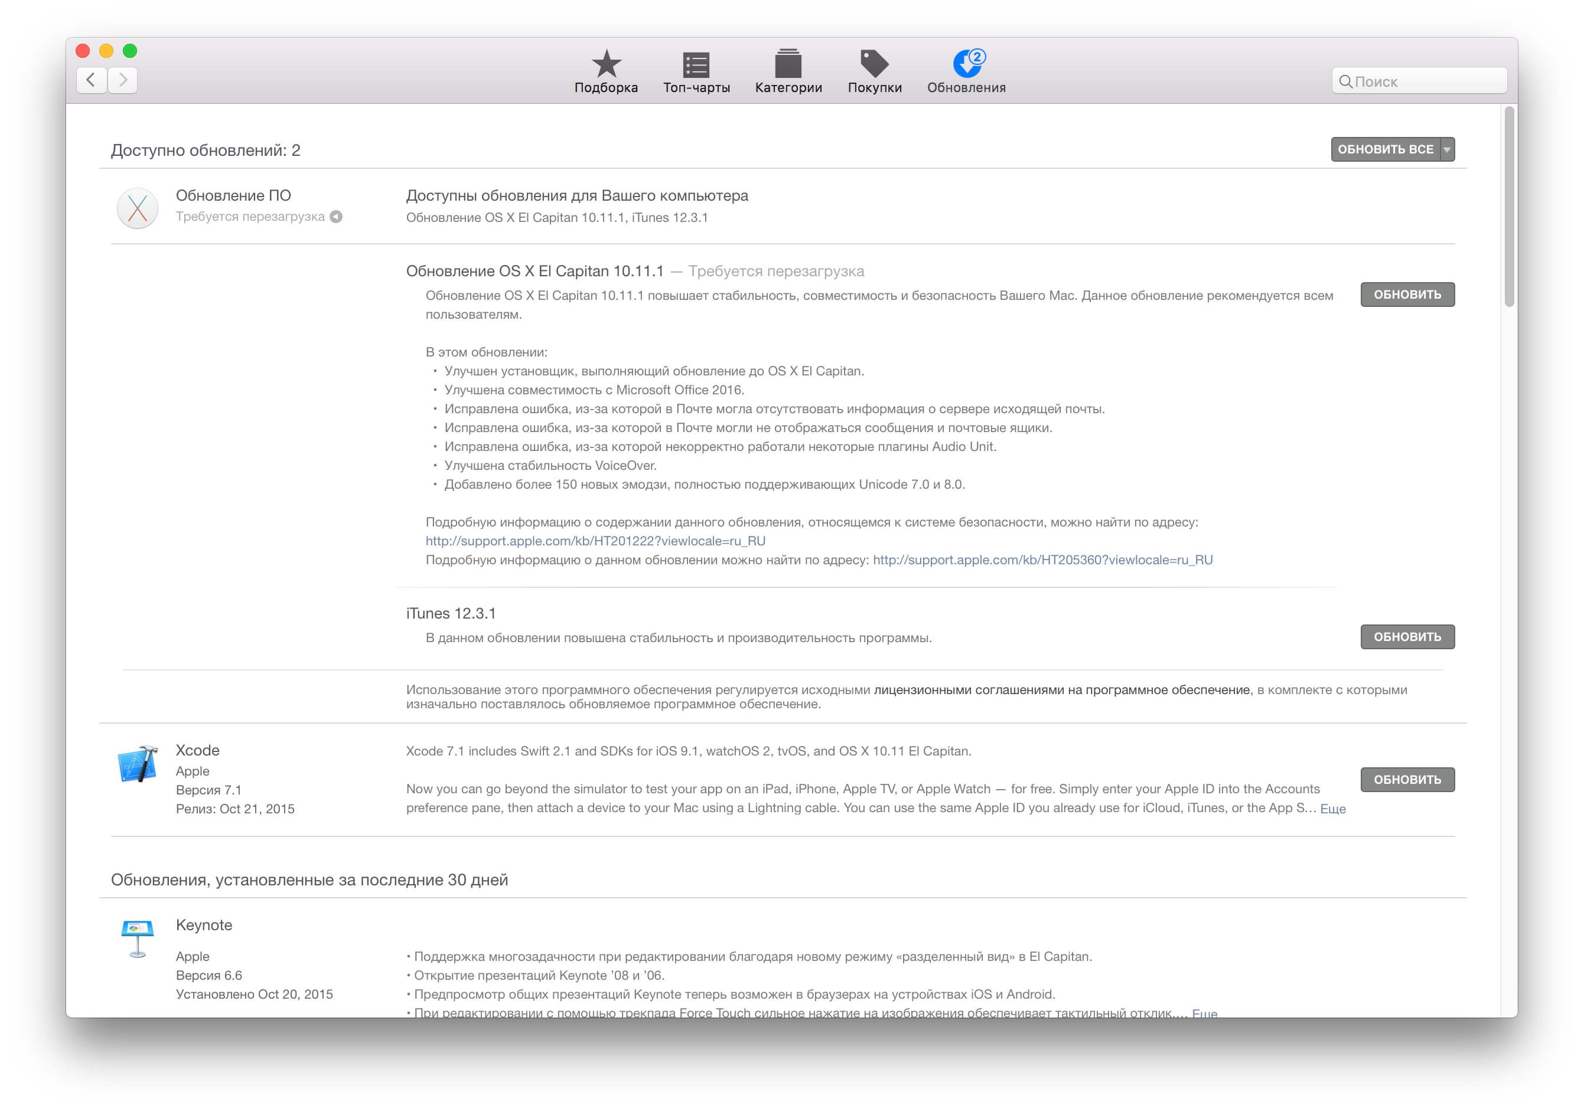Viewport: 1584px width, 1112px height.
Task: Open the HT205360 update details link
Action: pos(1042,559)
